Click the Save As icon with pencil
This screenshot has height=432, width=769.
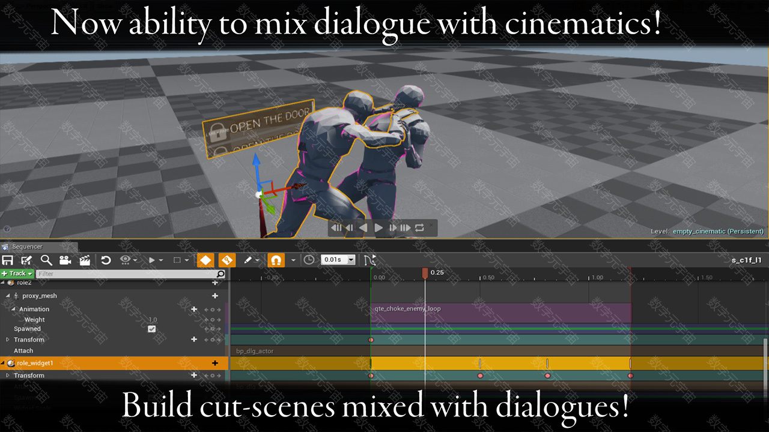[x=26, y=260]
